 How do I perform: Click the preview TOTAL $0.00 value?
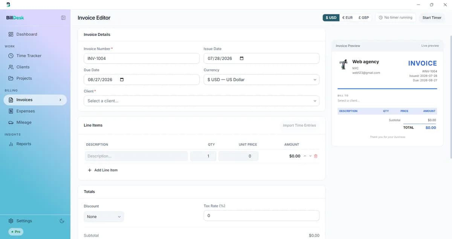coord(431,128)
